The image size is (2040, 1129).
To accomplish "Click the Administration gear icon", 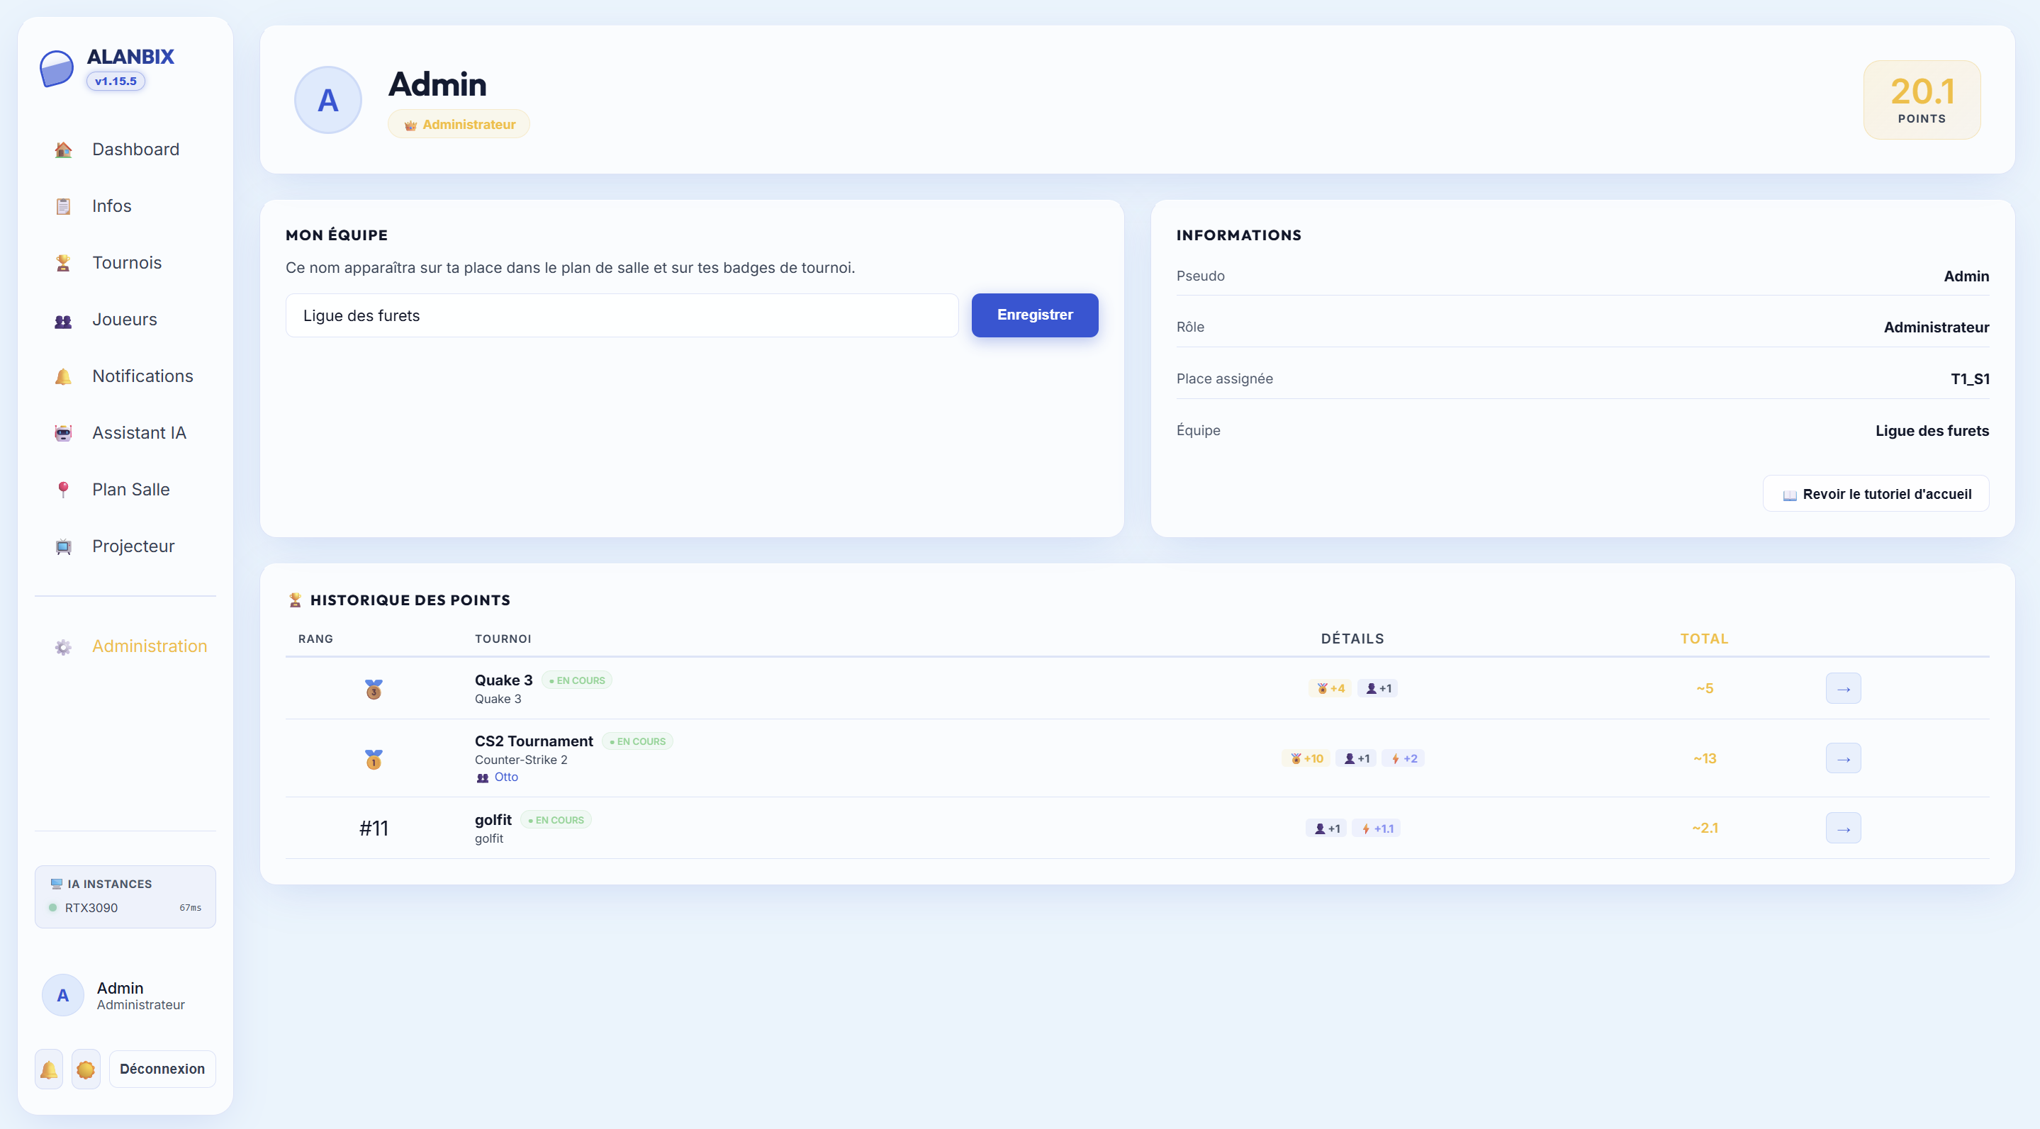I will point(63,647).
